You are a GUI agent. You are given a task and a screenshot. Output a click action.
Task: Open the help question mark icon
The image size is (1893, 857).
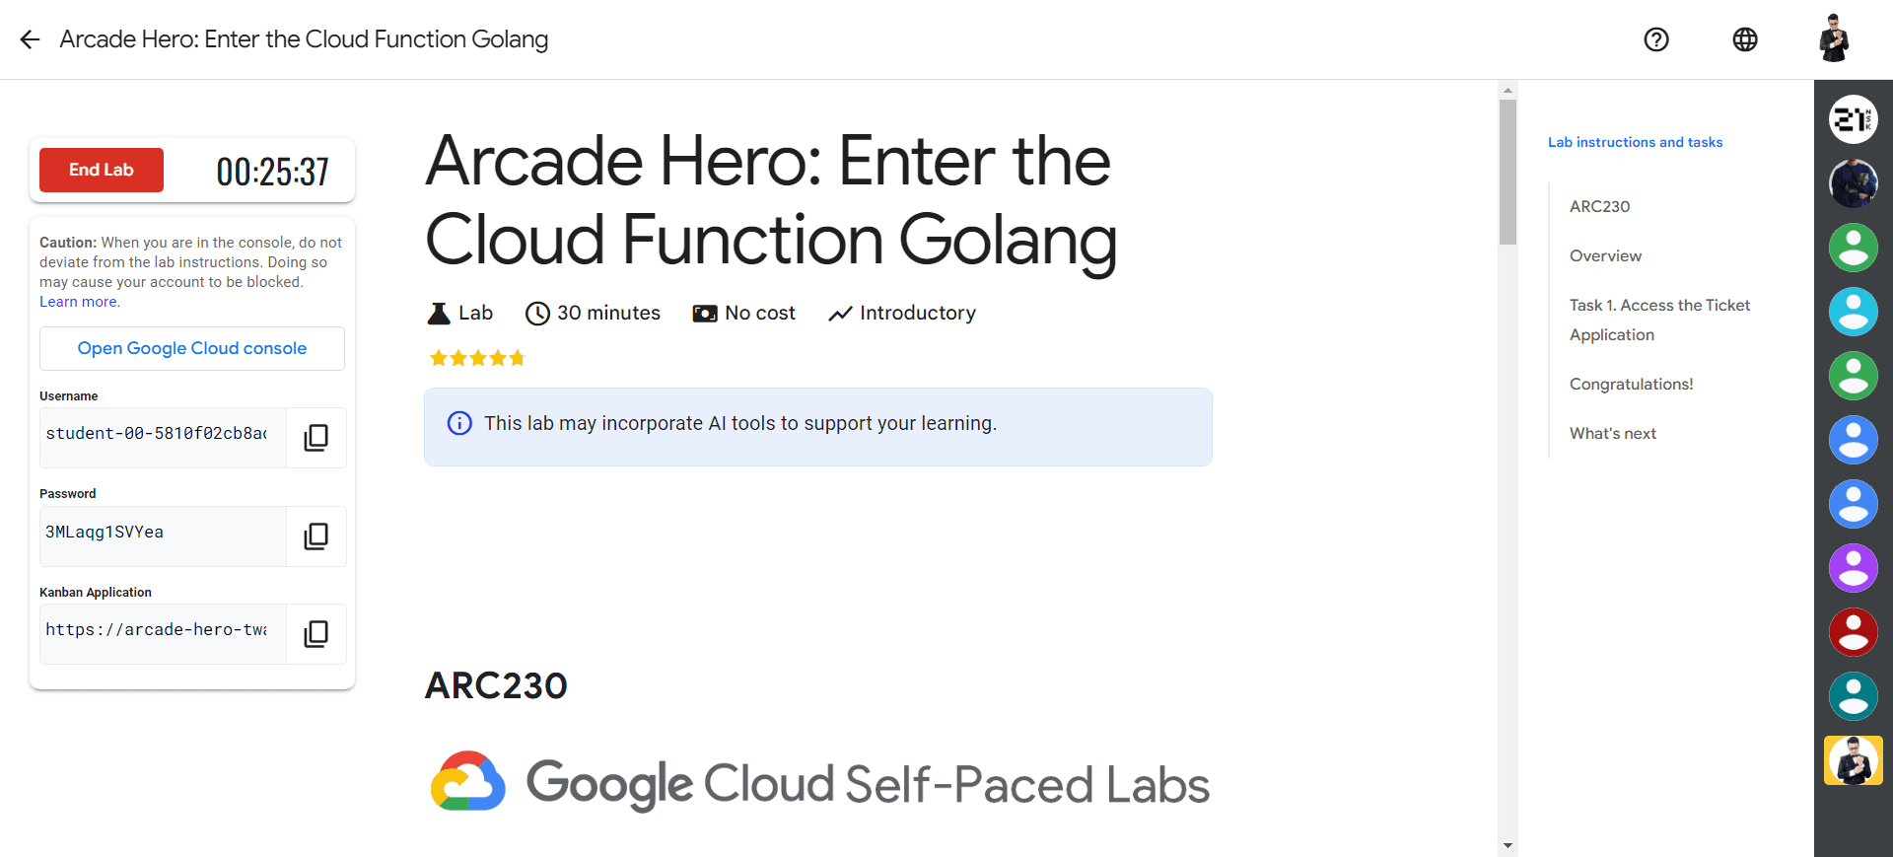[1656, 39]
